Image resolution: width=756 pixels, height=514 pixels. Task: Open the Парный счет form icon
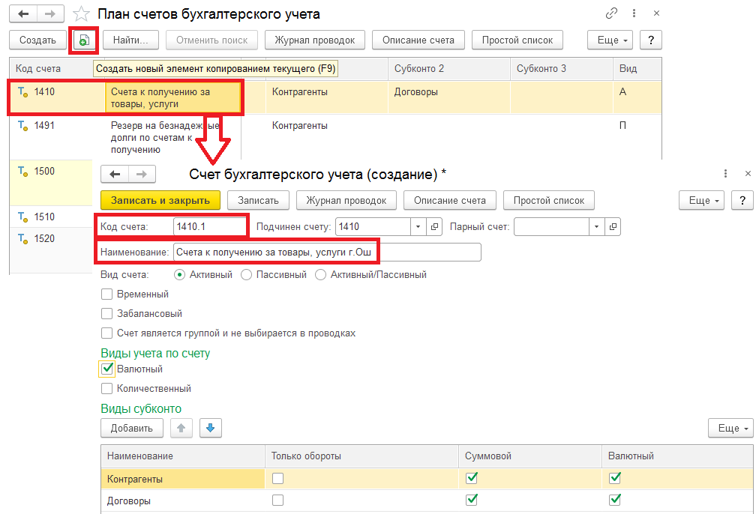(613, 226)
